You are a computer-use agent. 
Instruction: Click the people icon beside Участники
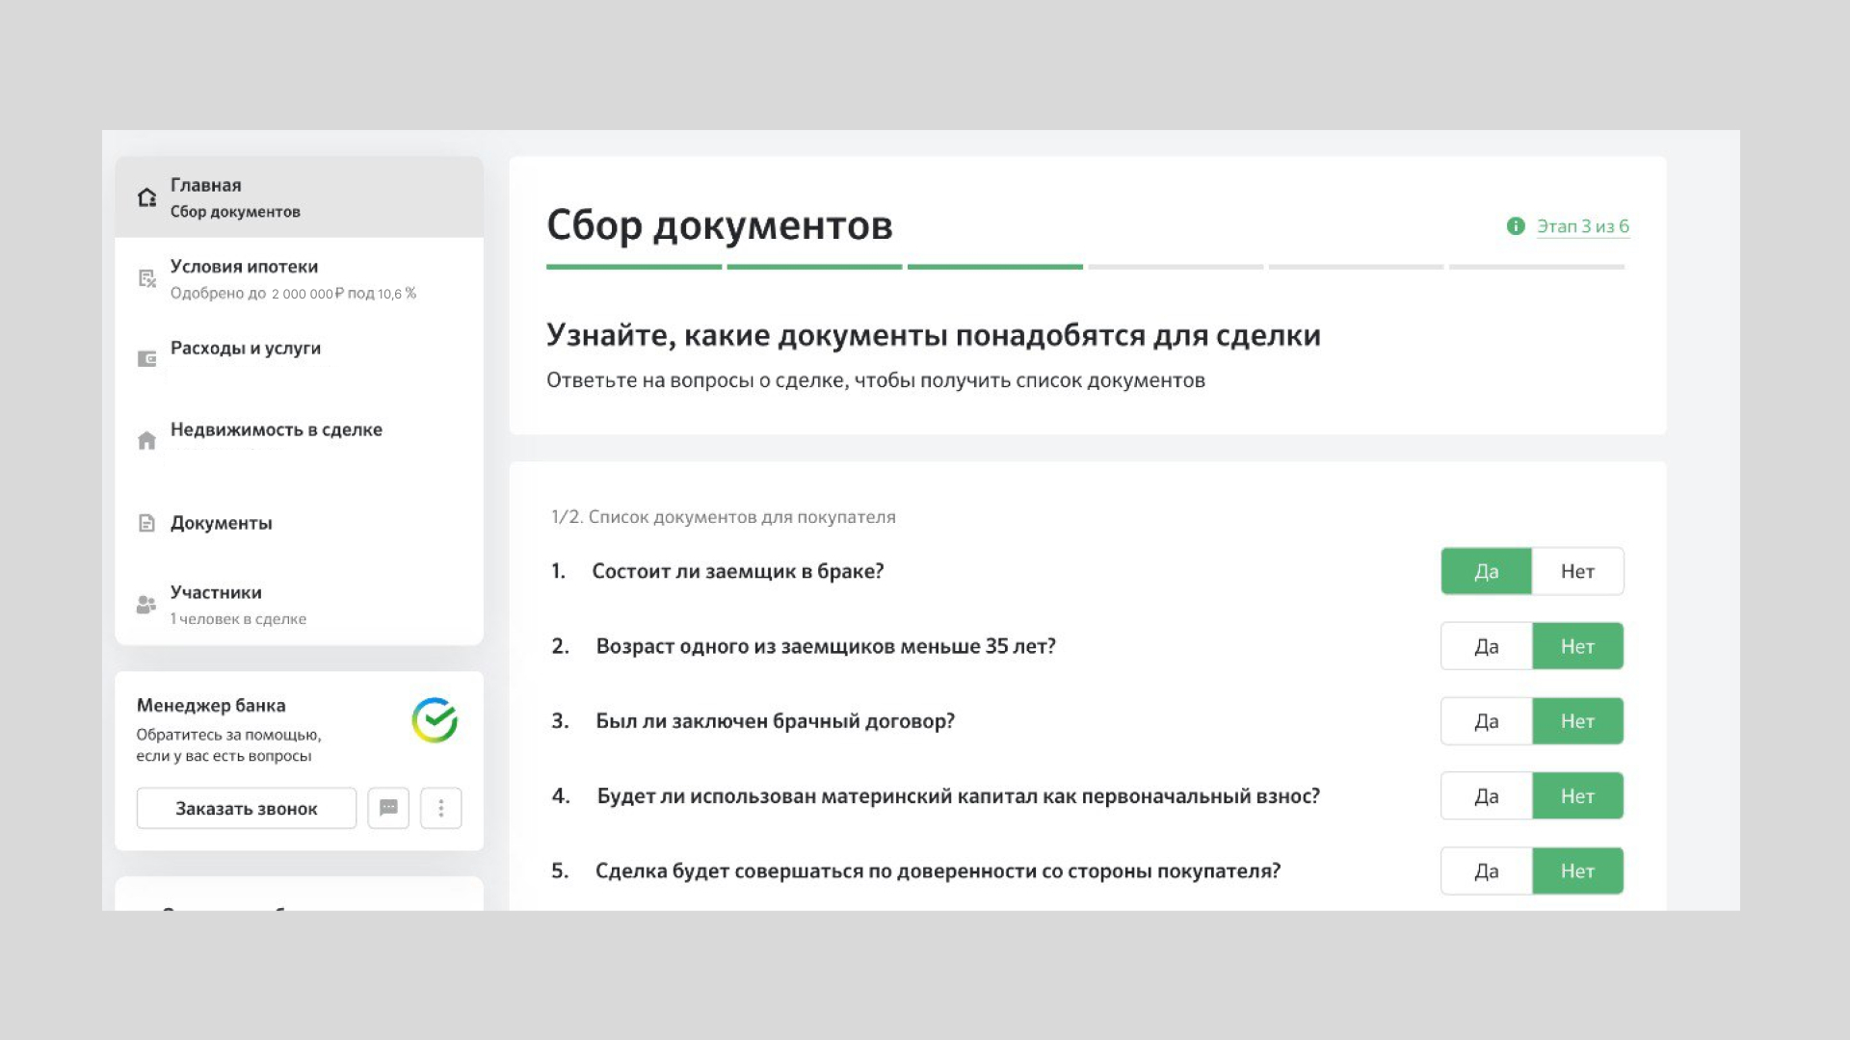coord(146,605)
